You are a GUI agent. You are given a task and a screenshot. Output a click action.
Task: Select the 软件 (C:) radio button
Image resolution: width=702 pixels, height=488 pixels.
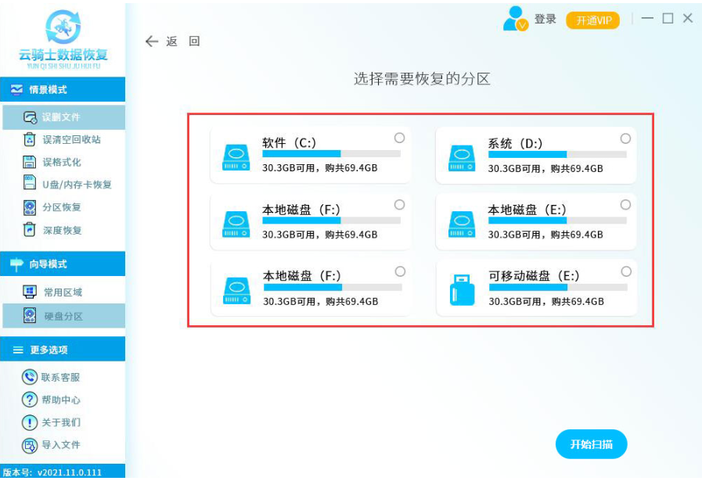coord(399,138)
